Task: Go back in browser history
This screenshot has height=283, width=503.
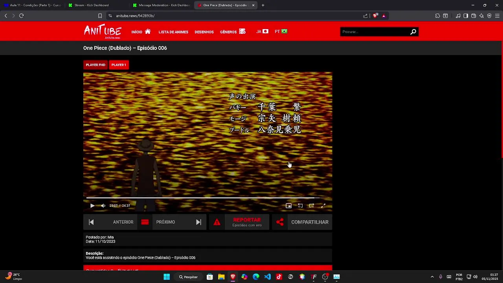Action: (6, 16)
